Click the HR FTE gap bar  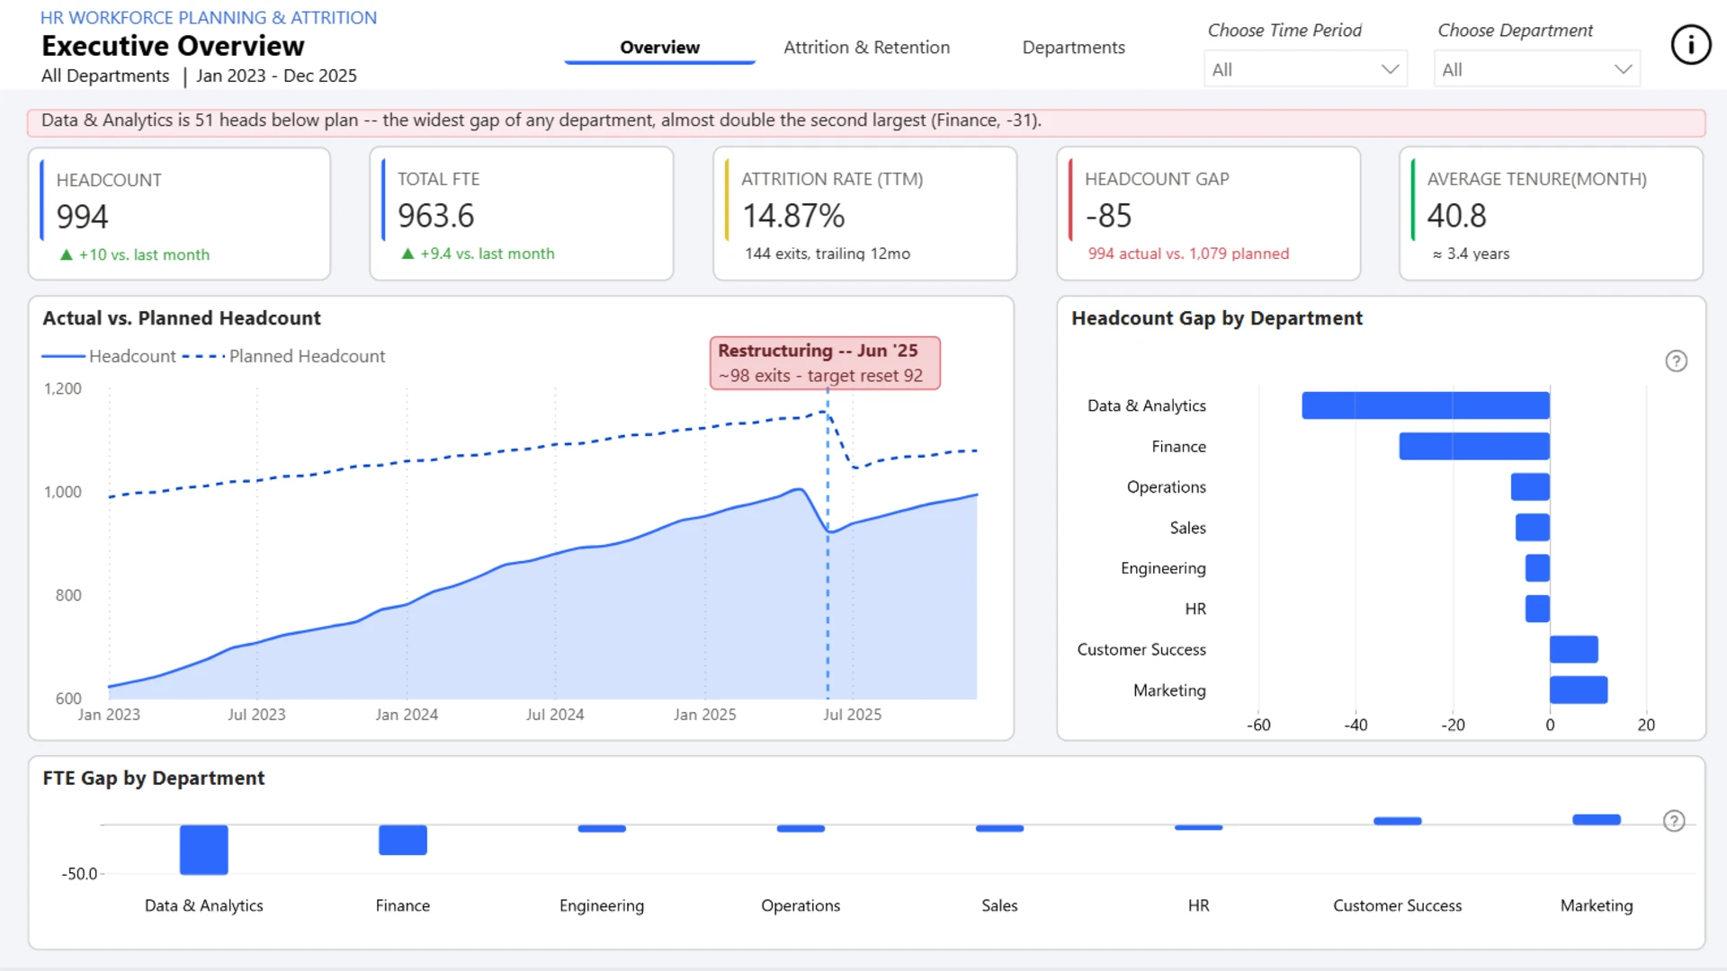1198,827
